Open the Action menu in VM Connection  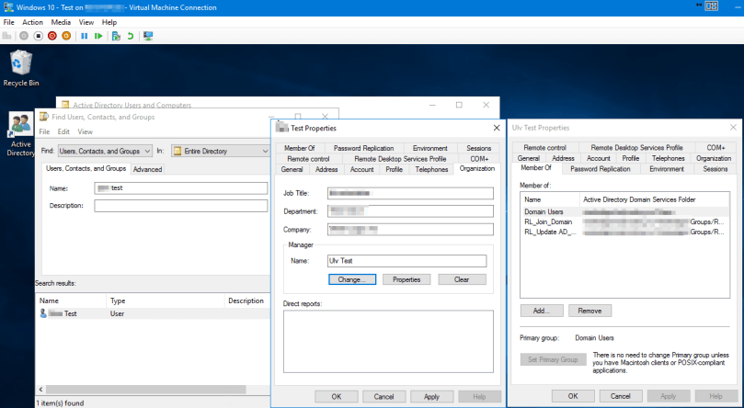point(32,21)
